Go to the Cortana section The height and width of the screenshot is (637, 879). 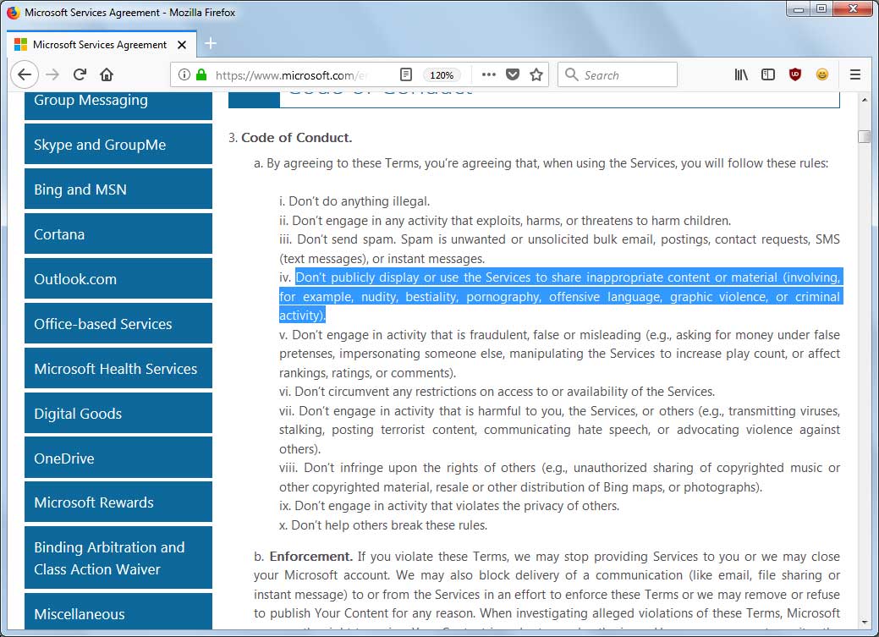pos(118,233)
